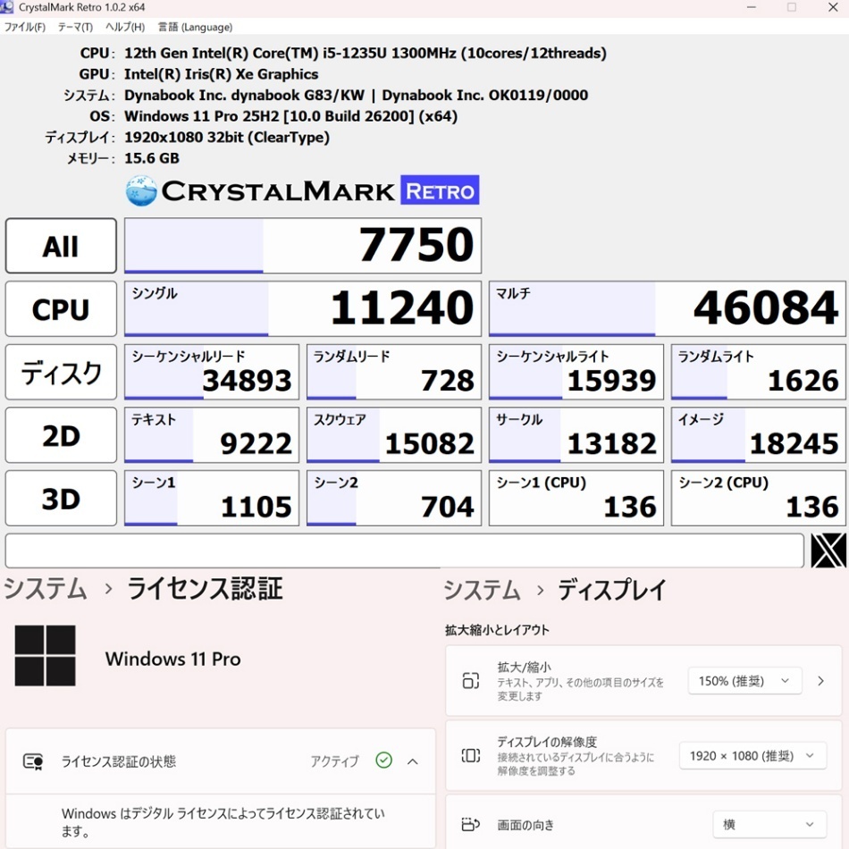Click the シーケンシャルライト score 15939
Image resolution: width=849 pixels, height=849 pixels.
coord(576,372)
